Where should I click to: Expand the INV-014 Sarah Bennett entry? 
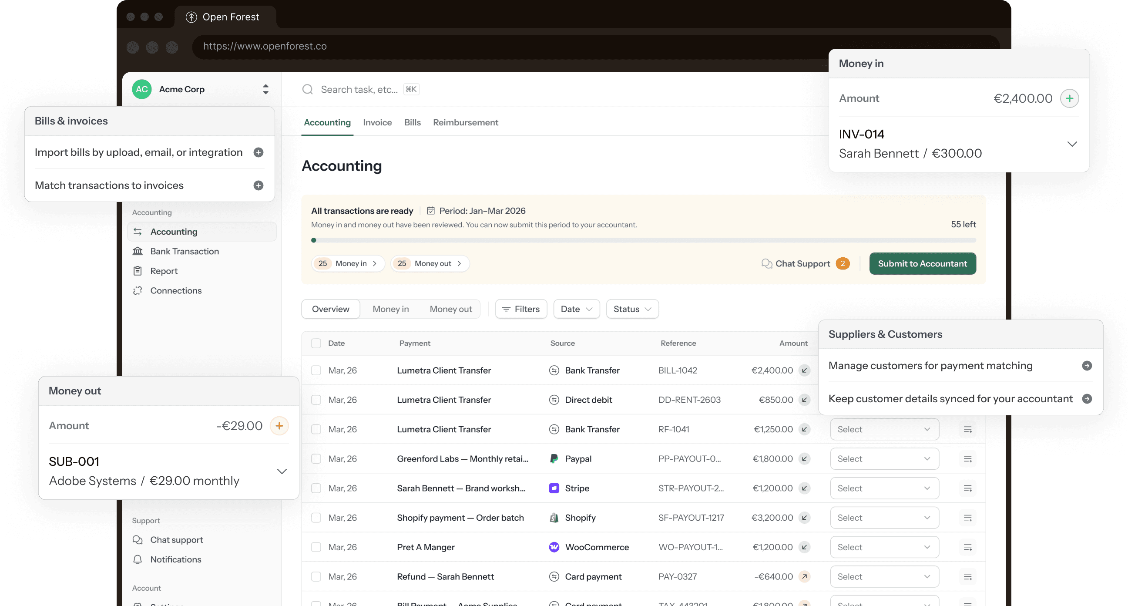pyautogui.click(x=1071, y=144)
